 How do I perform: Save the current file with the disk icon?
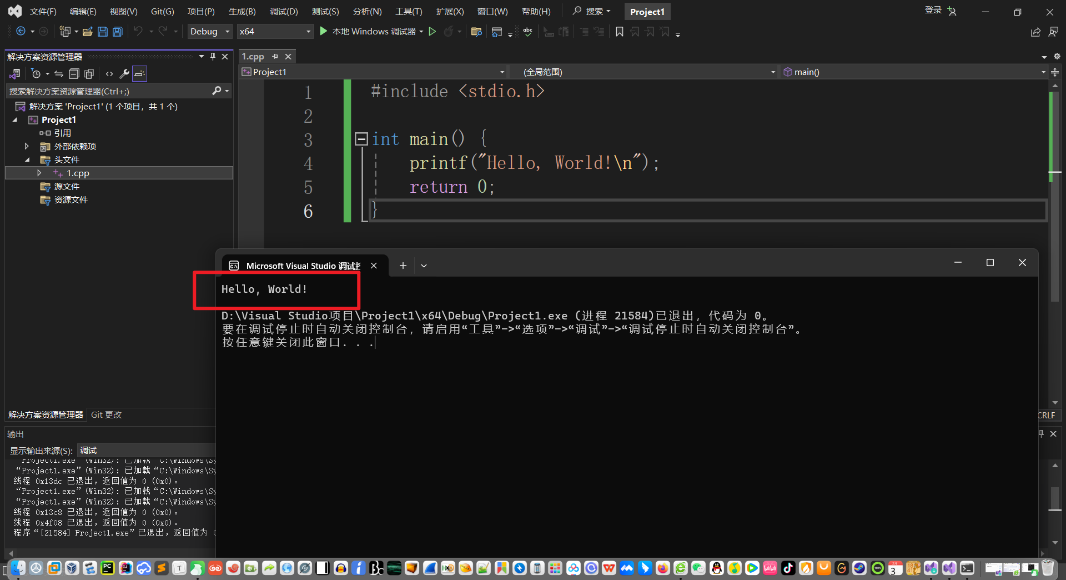click(x=103, y=32)
